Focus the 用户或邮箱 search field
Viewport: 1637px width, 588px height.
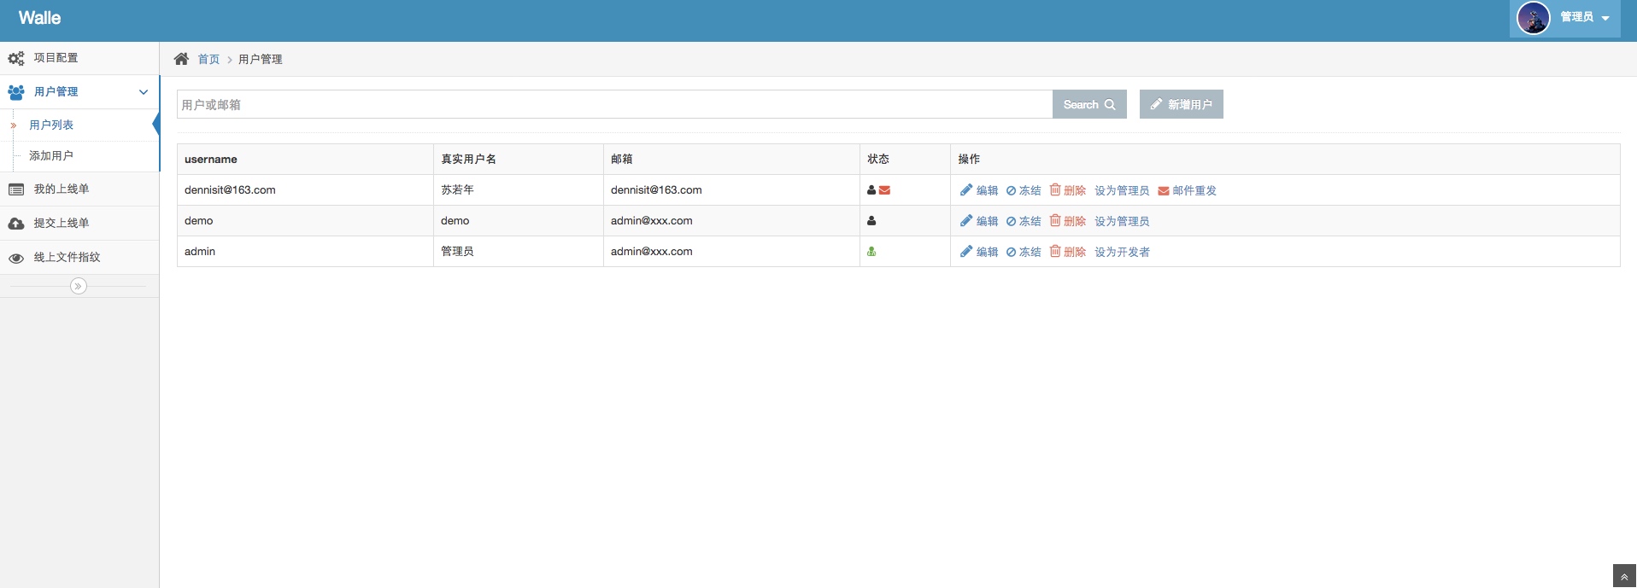coord(614,104)
